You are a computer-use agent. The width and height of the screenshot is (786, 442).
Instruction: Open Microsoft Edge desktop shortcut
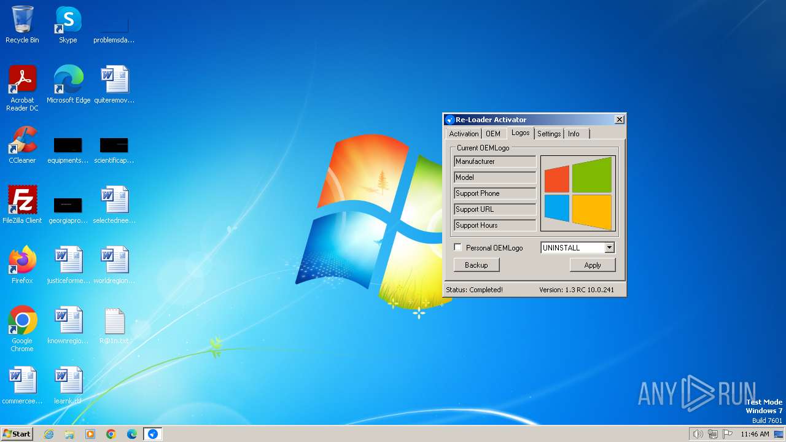click(68, 85)
